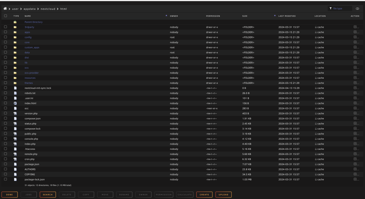The width and height of the screenshot is (365, 199).
Task: Click the '1.05 MB' size value
Action: coord(247,179)
